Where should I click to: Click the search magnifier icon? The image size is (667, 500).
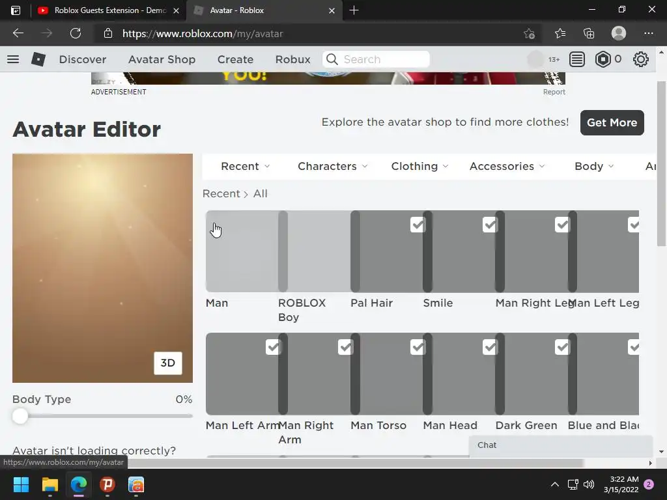click(x=332, y=59)
